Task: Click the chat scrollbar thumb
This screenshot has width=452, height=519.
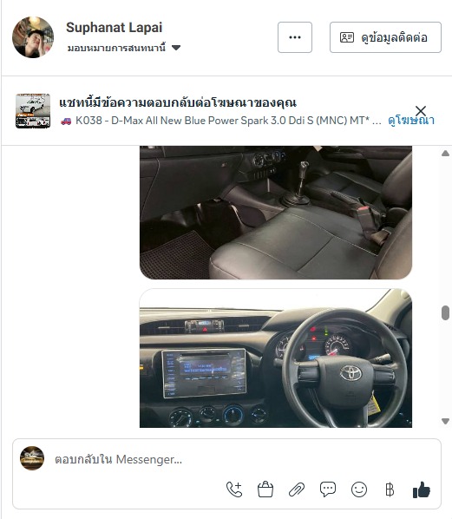Action: coord(445,312)
